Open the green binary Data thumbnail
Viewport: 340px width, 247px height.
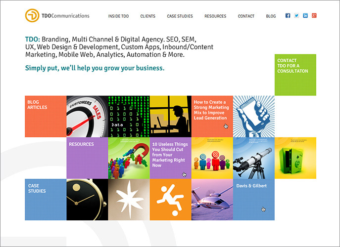[129, 117]
